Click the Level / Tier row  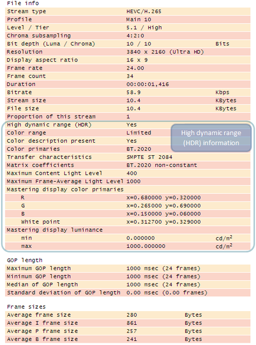click(128, 28)
